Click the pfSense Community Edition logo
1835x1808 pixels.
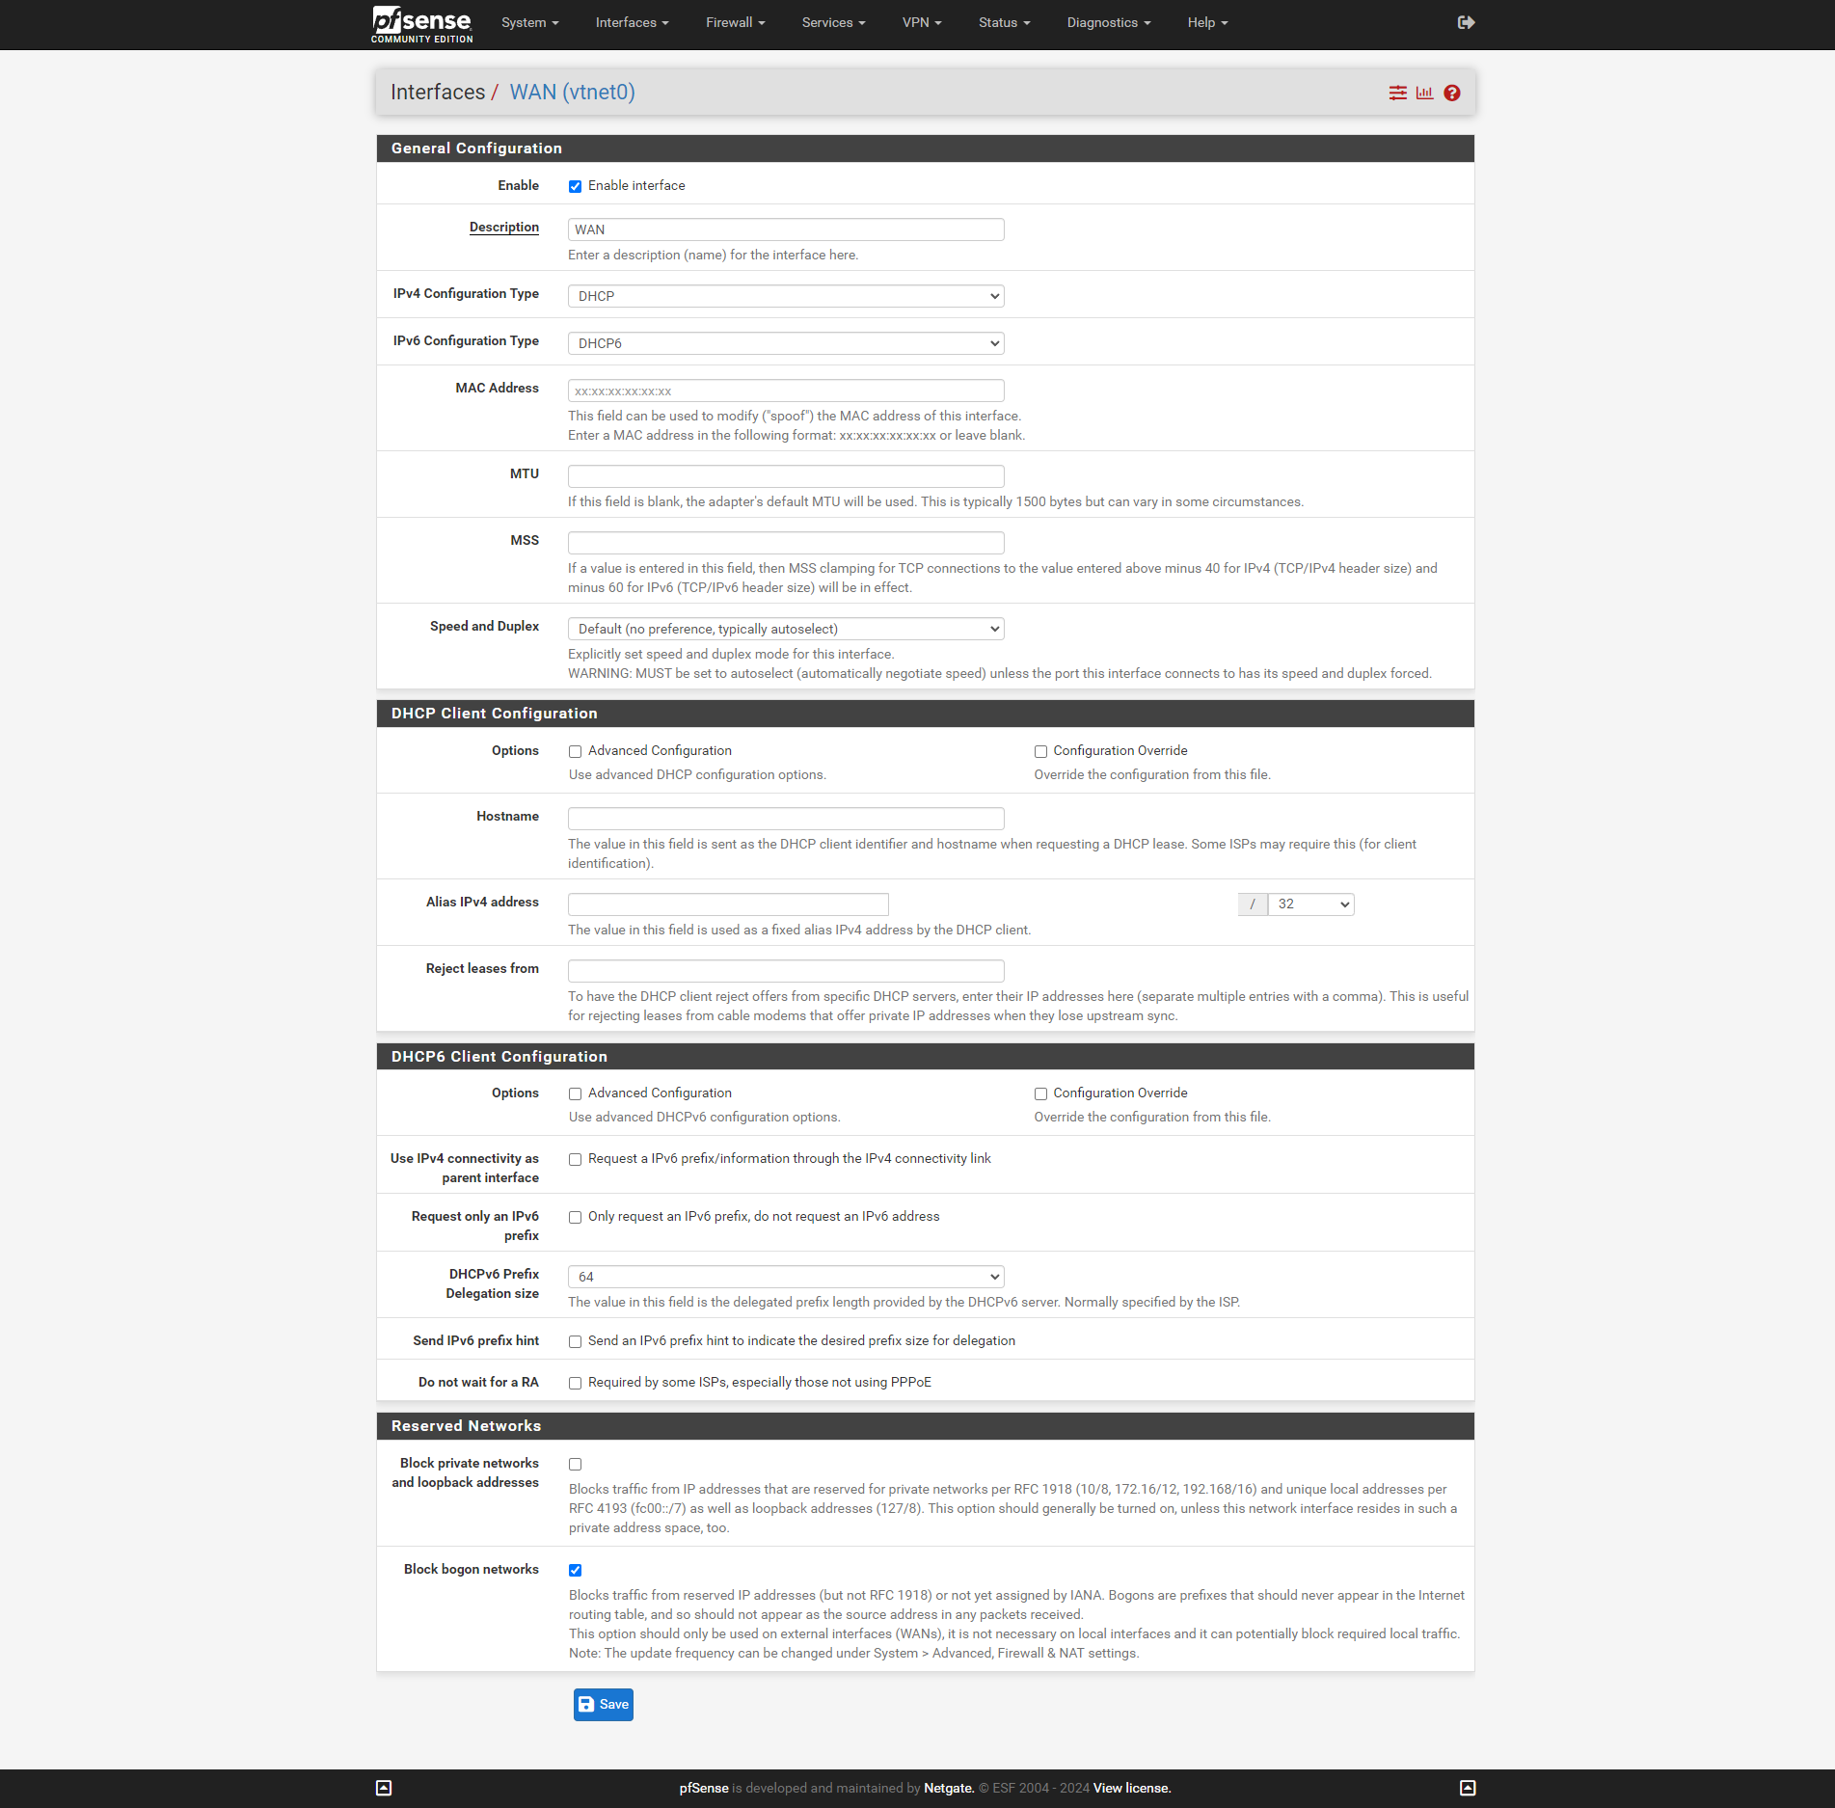[x=421, y=24]
